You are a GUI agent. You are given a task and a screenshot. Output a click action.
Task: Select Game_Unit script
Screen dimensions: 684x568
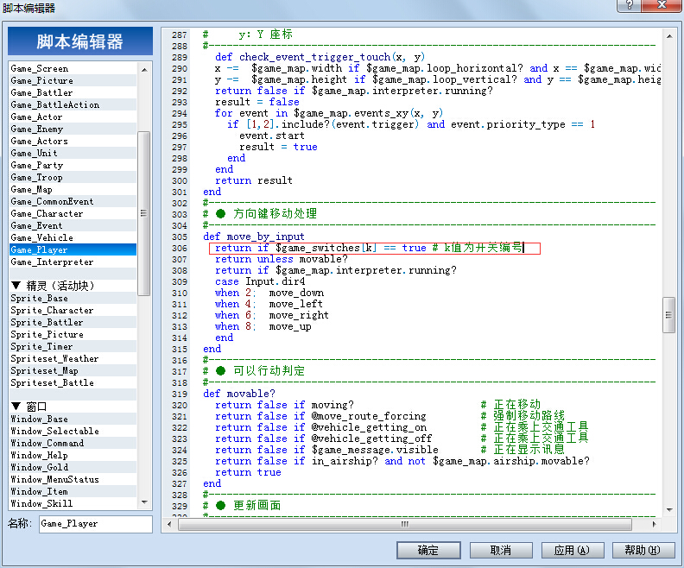click(x=73, y=153)
